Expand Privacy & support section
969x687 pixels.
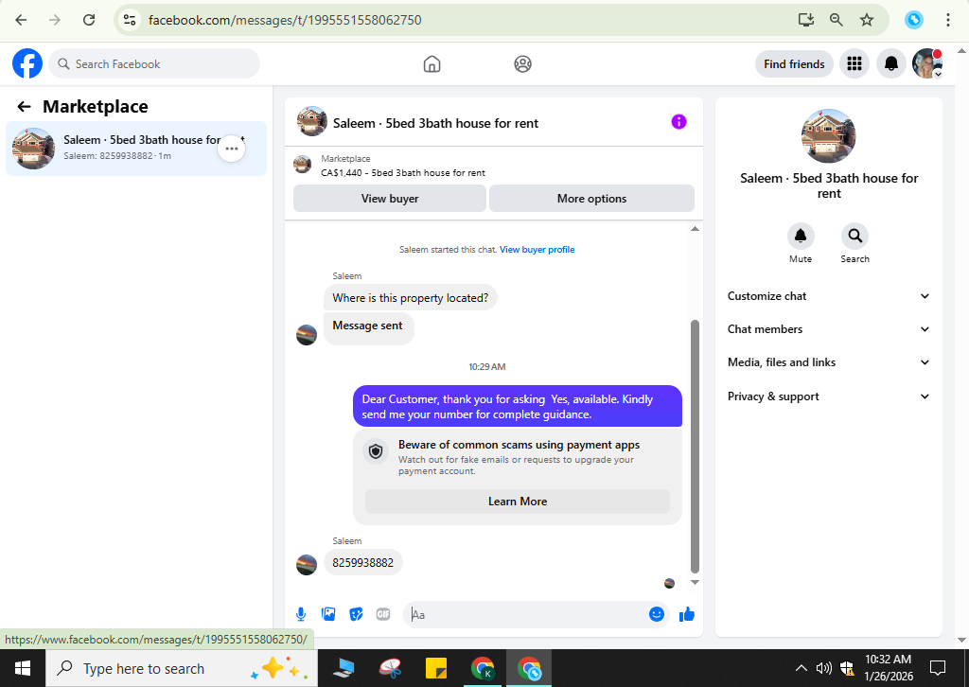pyautogui.click(x=829, y=396)
